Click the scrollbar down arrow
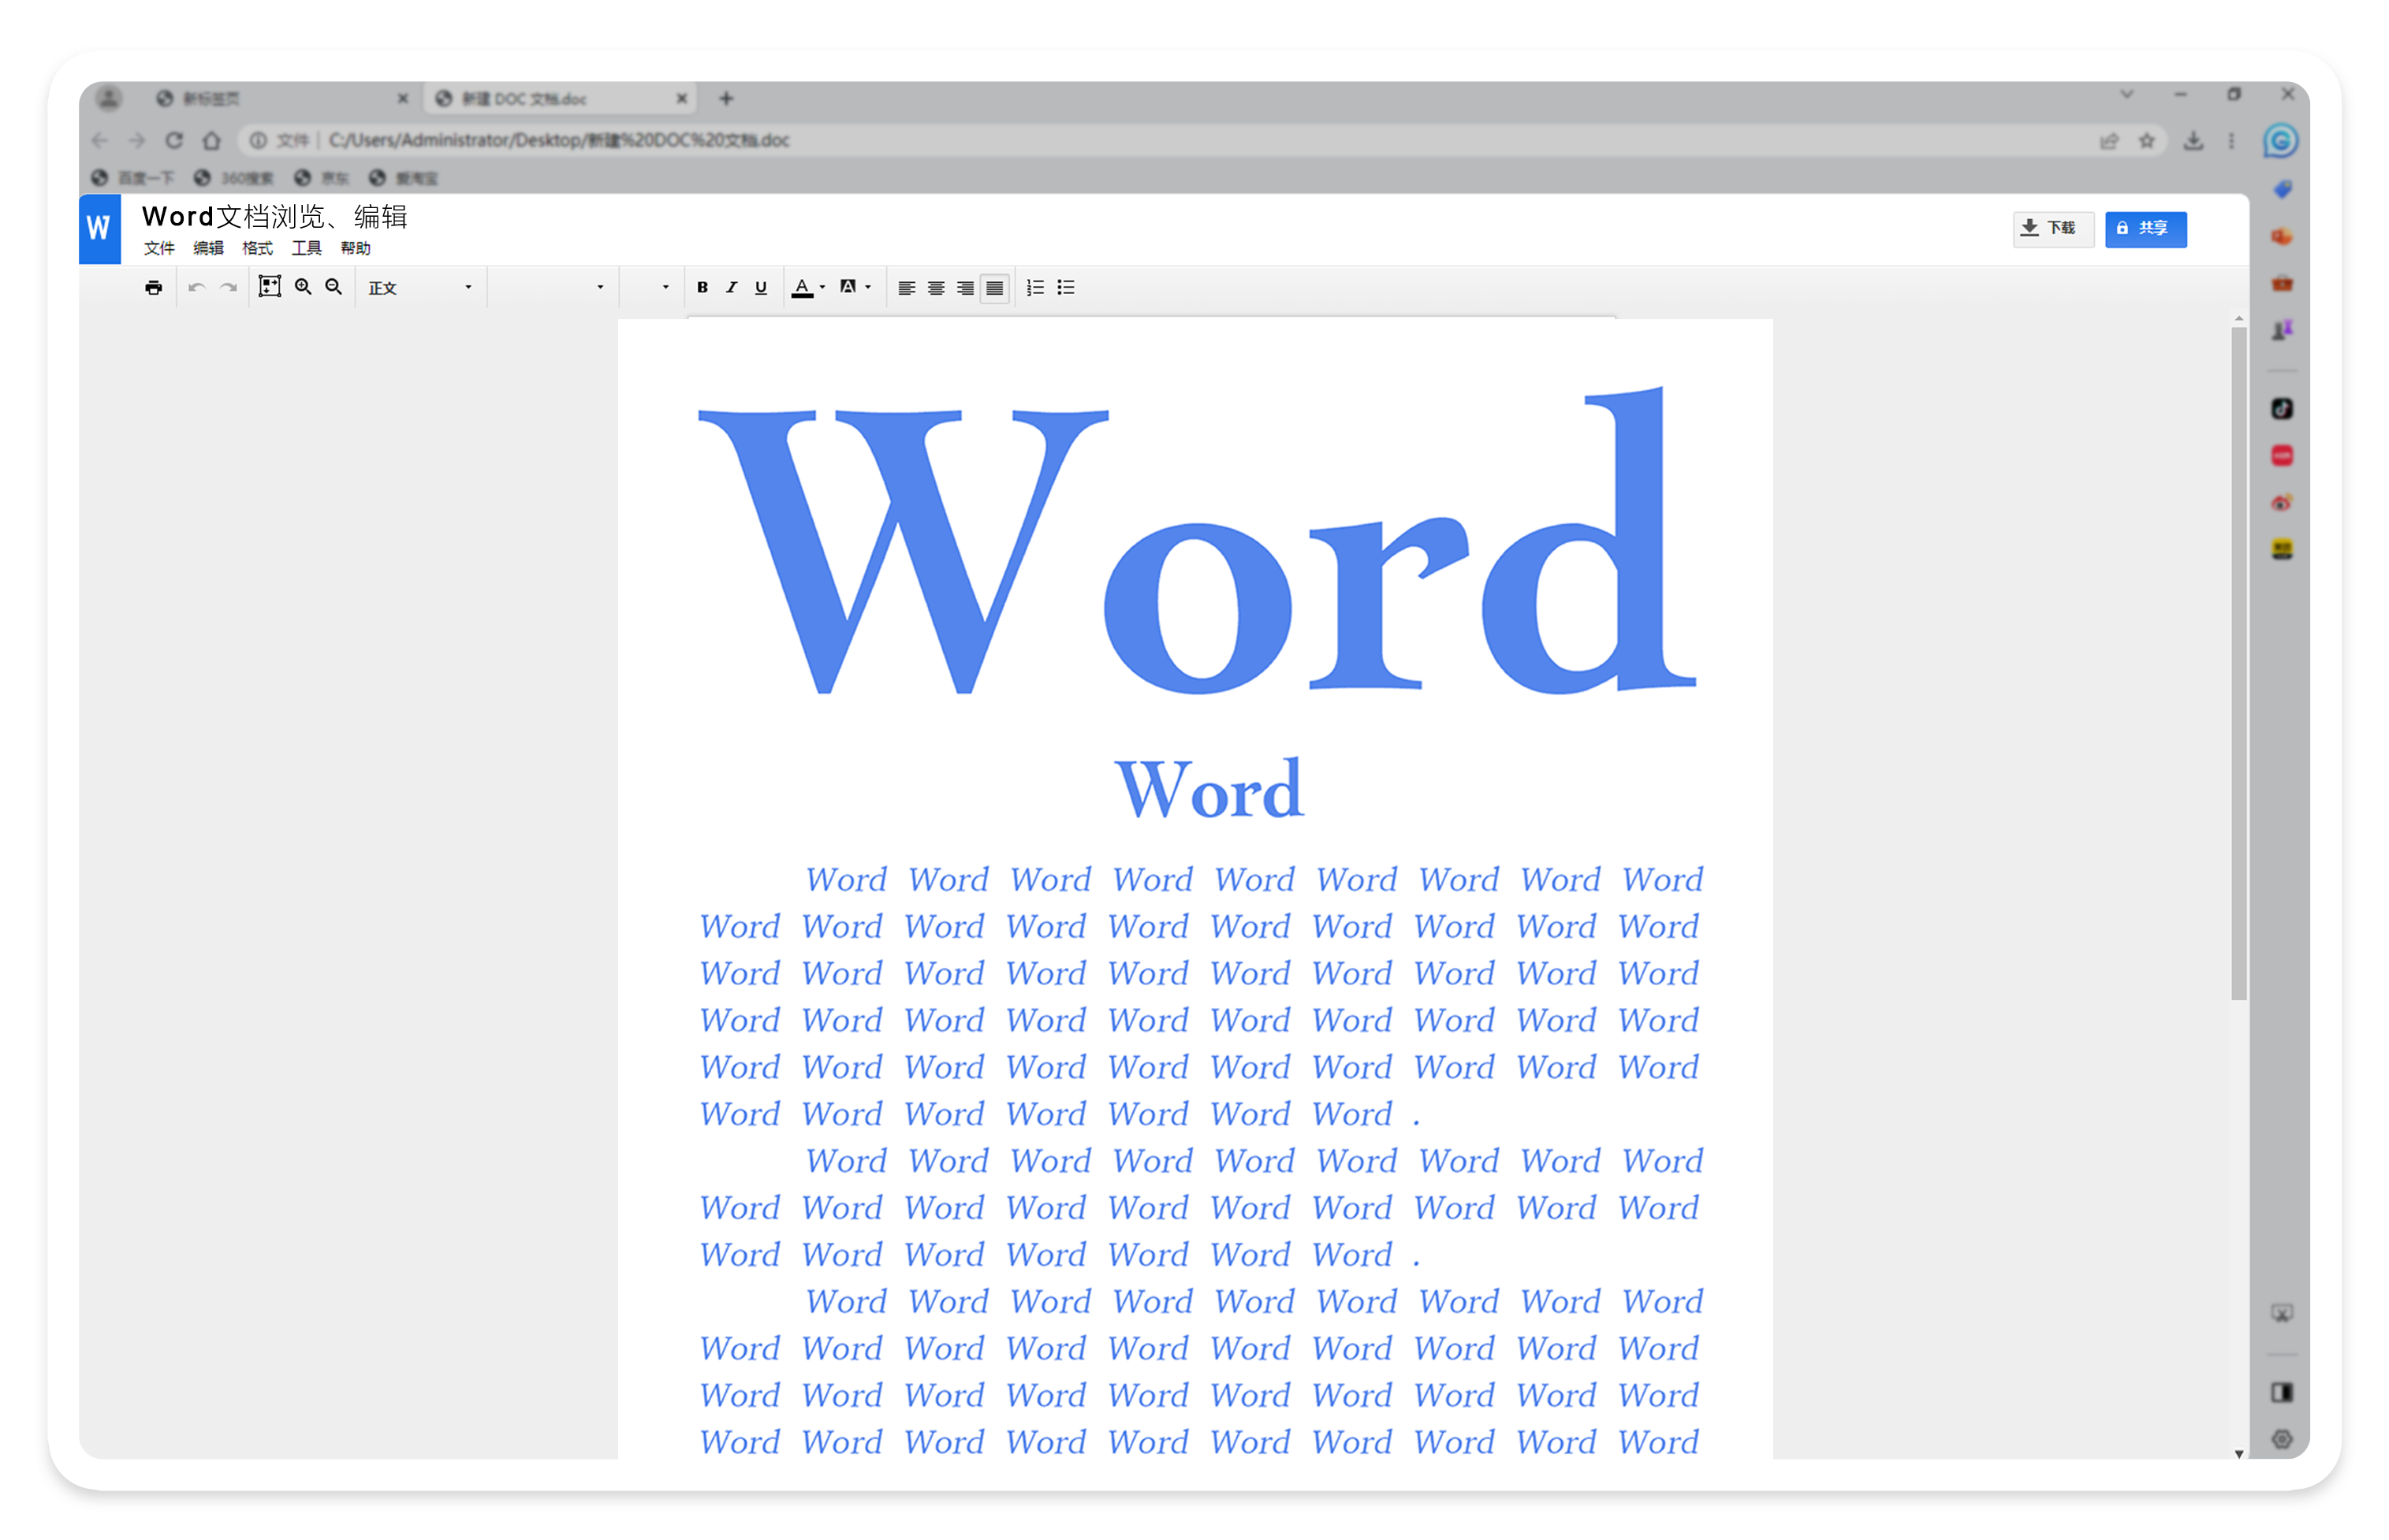2389x1540 pixels. [x=2239, y=1454]
